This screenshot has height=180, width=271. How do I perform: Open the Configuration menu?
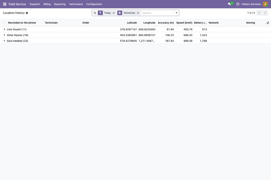[94, 4]
